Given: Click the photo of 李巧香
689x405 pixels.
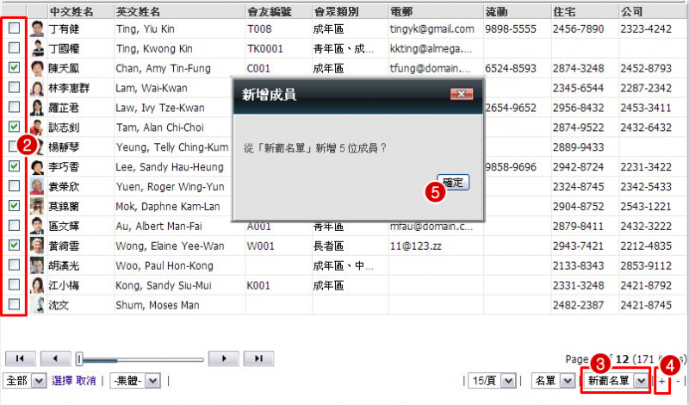Looking at the screenshot, I should tap(37, 166).
